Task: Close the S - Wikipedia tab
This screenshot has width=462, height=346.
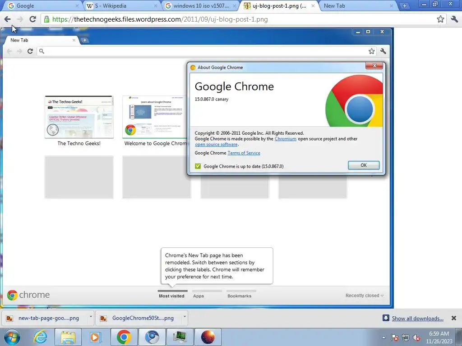Action: click(x=156, y=6)
